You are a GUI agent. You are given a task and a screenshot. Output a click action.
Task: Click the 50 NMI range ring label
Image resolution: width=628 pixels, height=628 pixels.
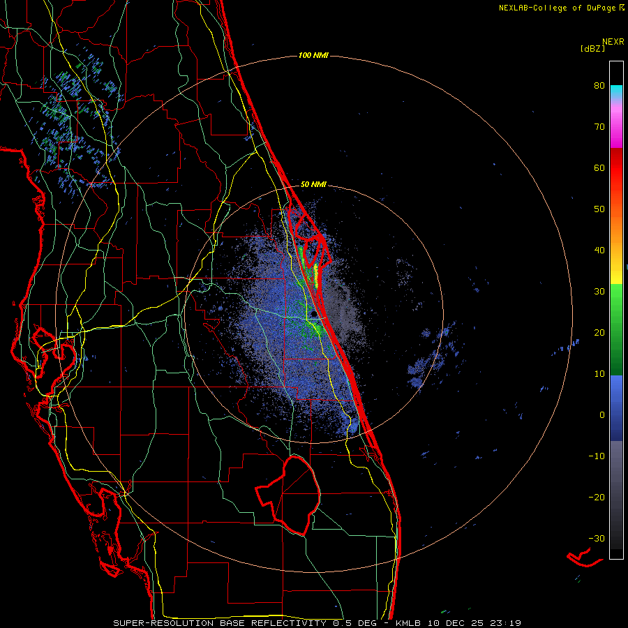pos(313,184)
